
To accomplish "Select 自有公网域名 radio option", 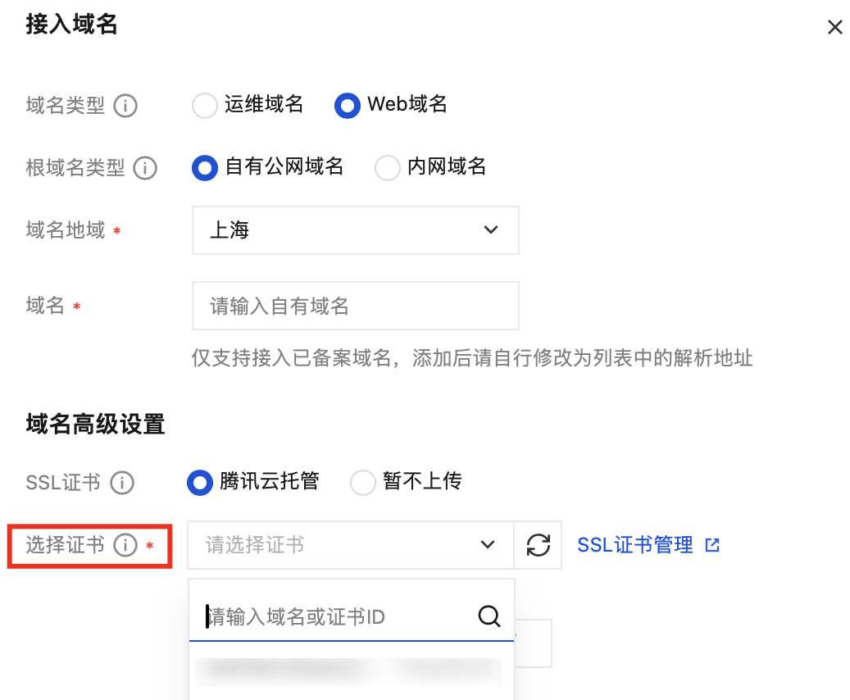I will tap(204, 168).
